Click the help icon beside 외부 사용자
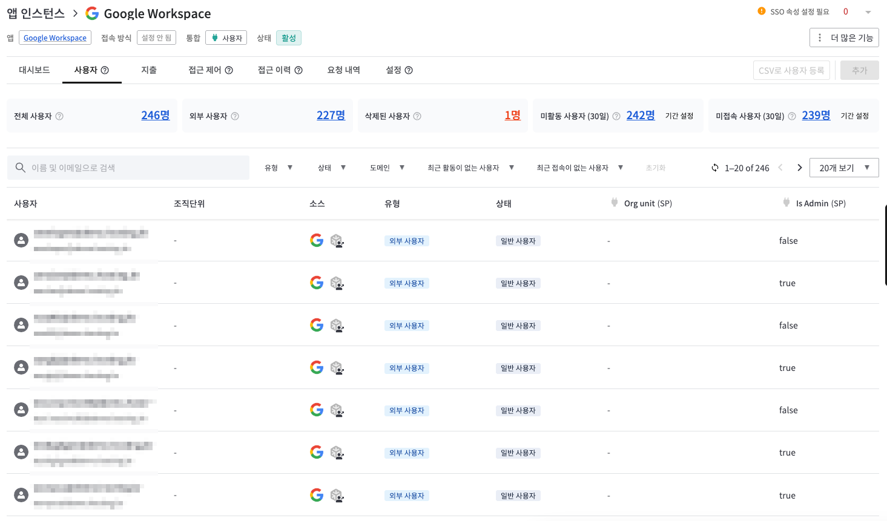This screenshot has width=887, height=521. pyautogui.click(x=235, y=116)
